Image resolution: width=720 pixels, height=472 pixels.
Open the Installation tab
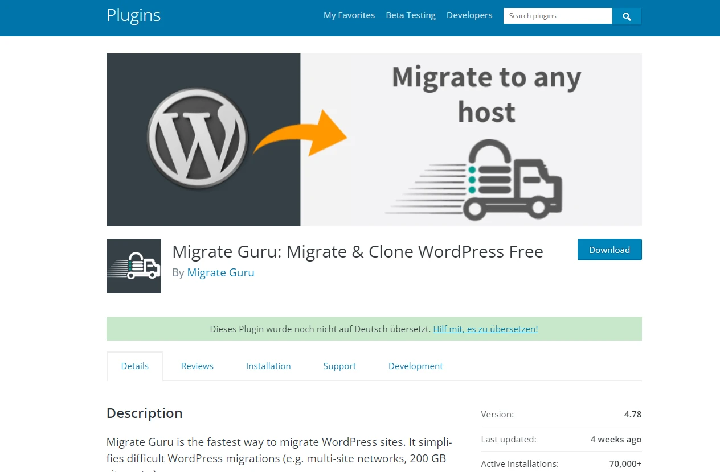tap(268, 366)
